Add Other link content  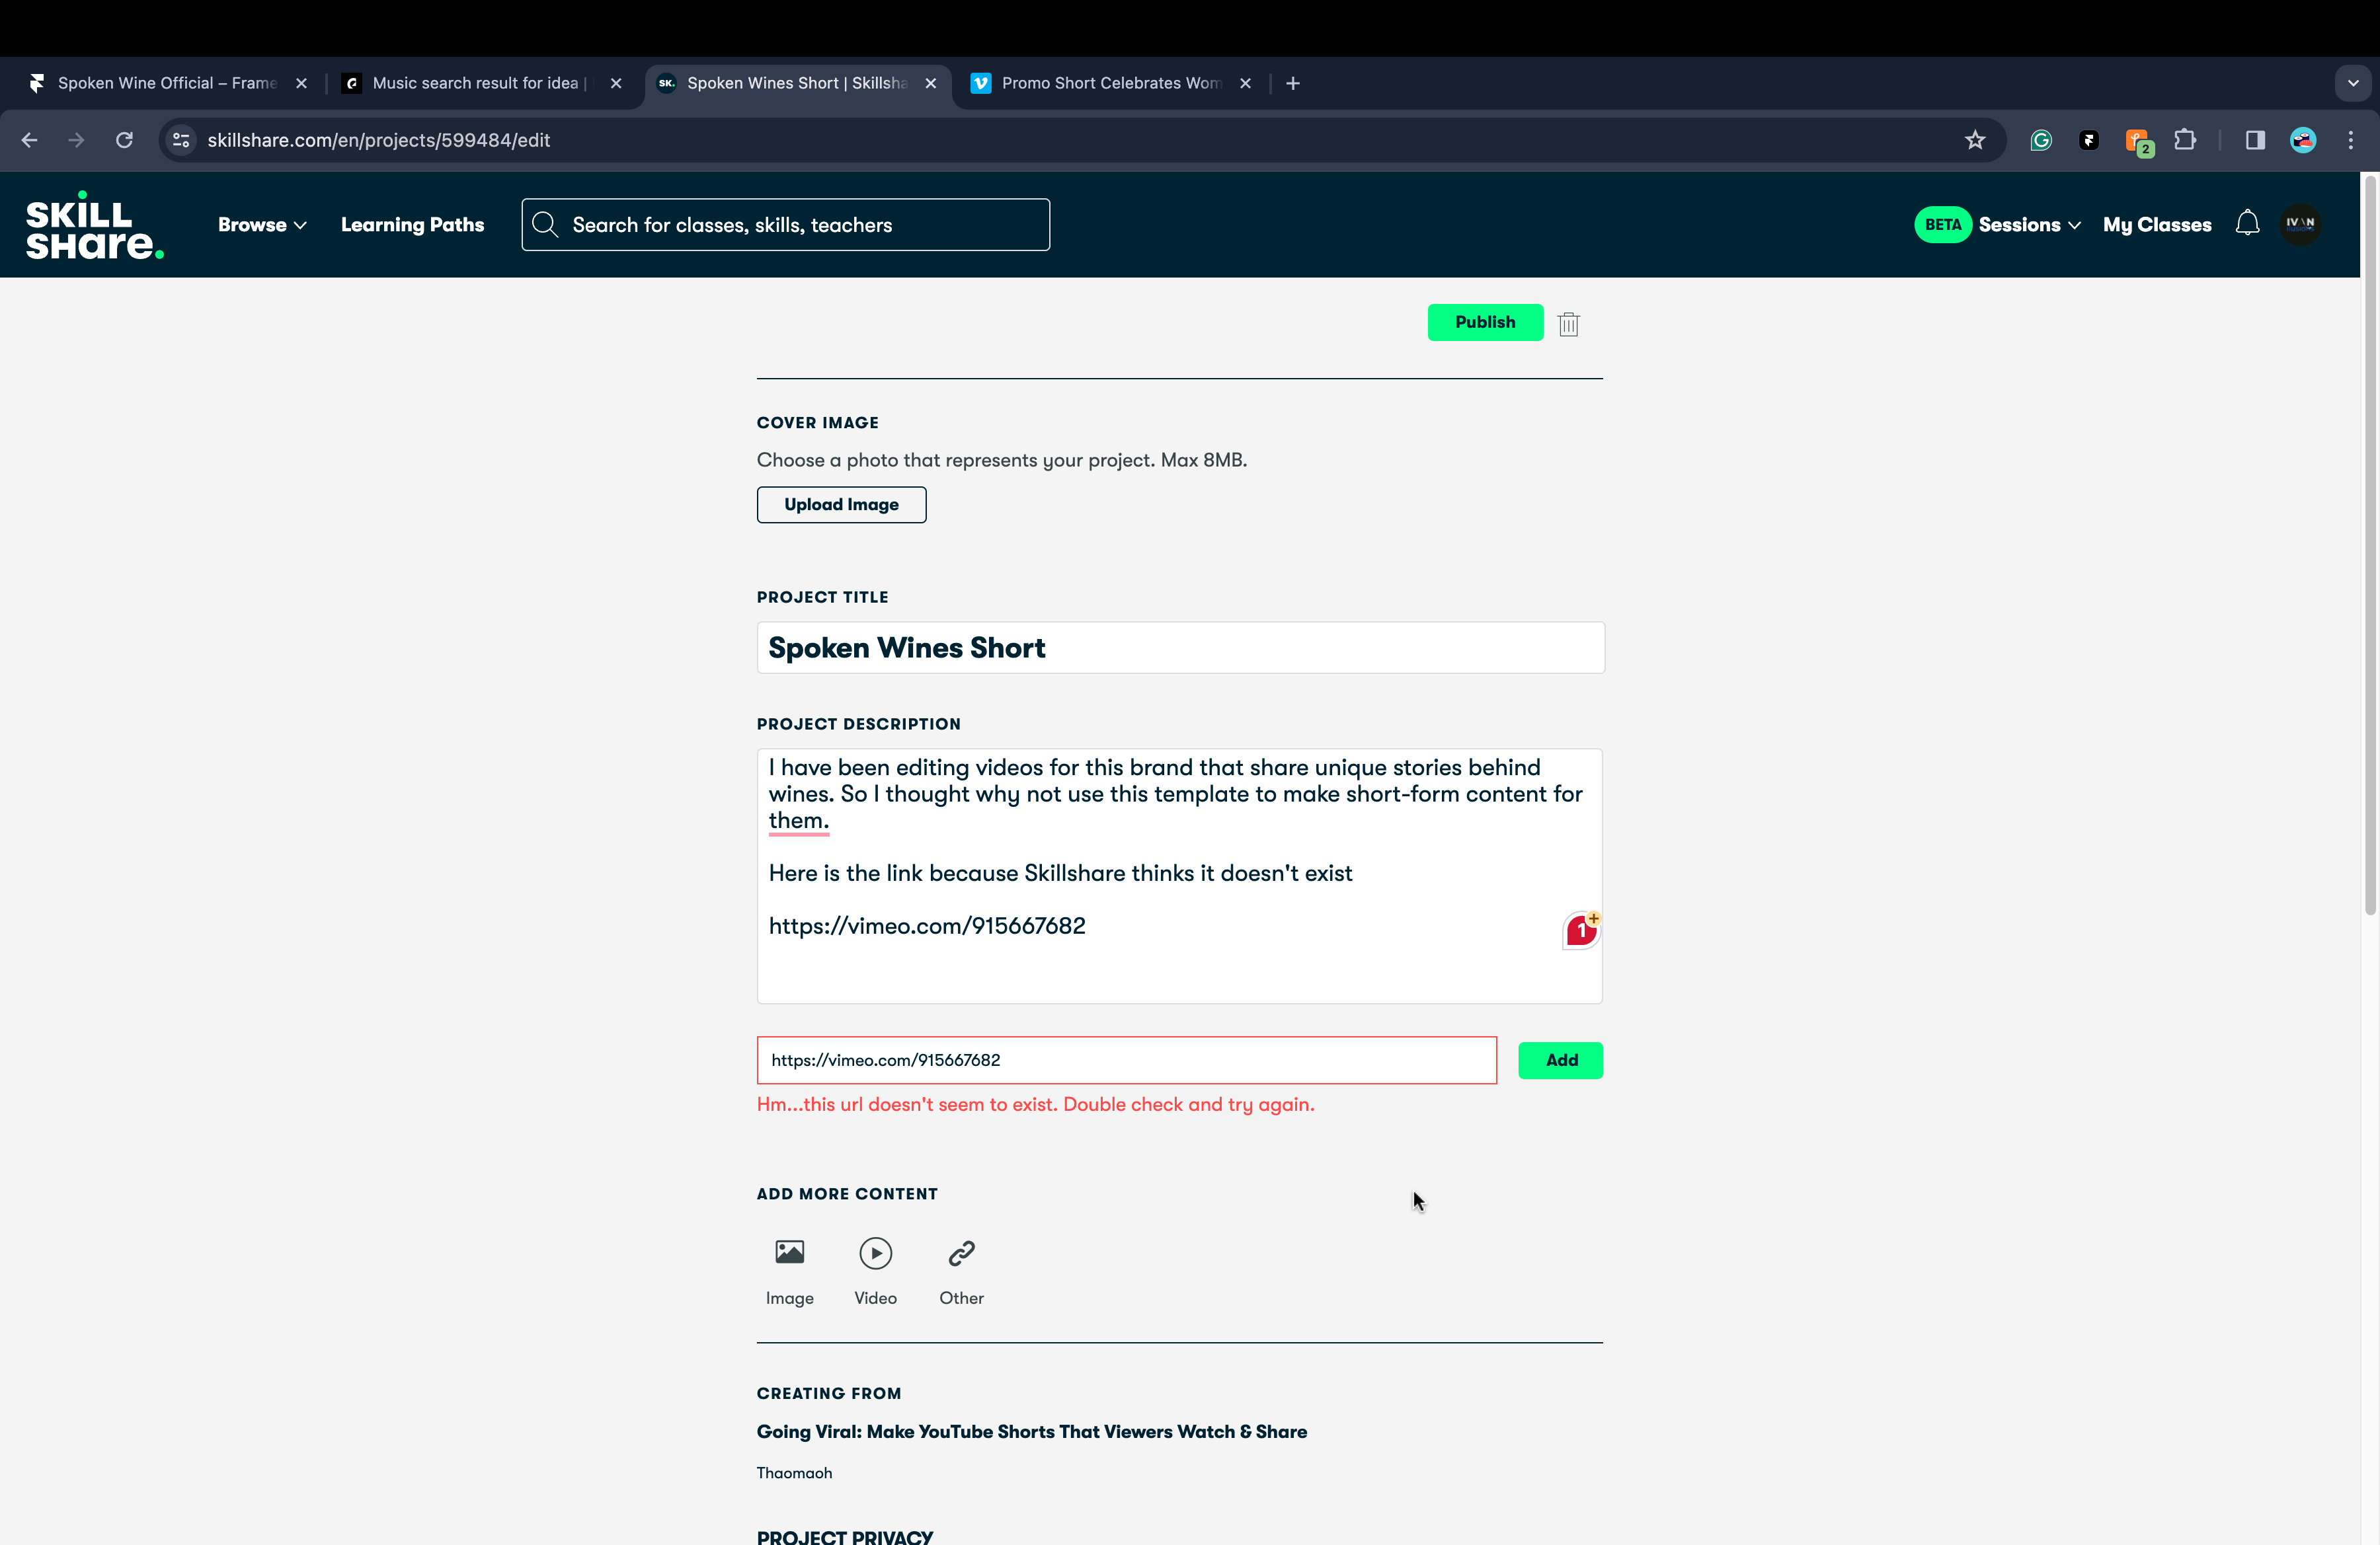click(961, 1271)
